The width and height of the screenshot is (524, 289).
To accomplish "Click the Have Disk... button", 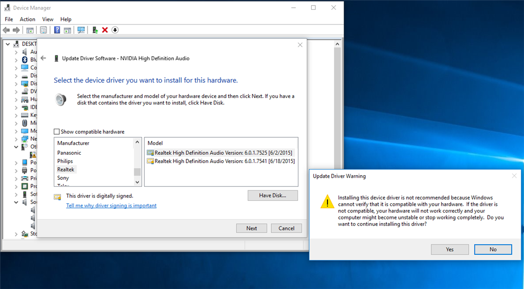I will pos(273,196).
